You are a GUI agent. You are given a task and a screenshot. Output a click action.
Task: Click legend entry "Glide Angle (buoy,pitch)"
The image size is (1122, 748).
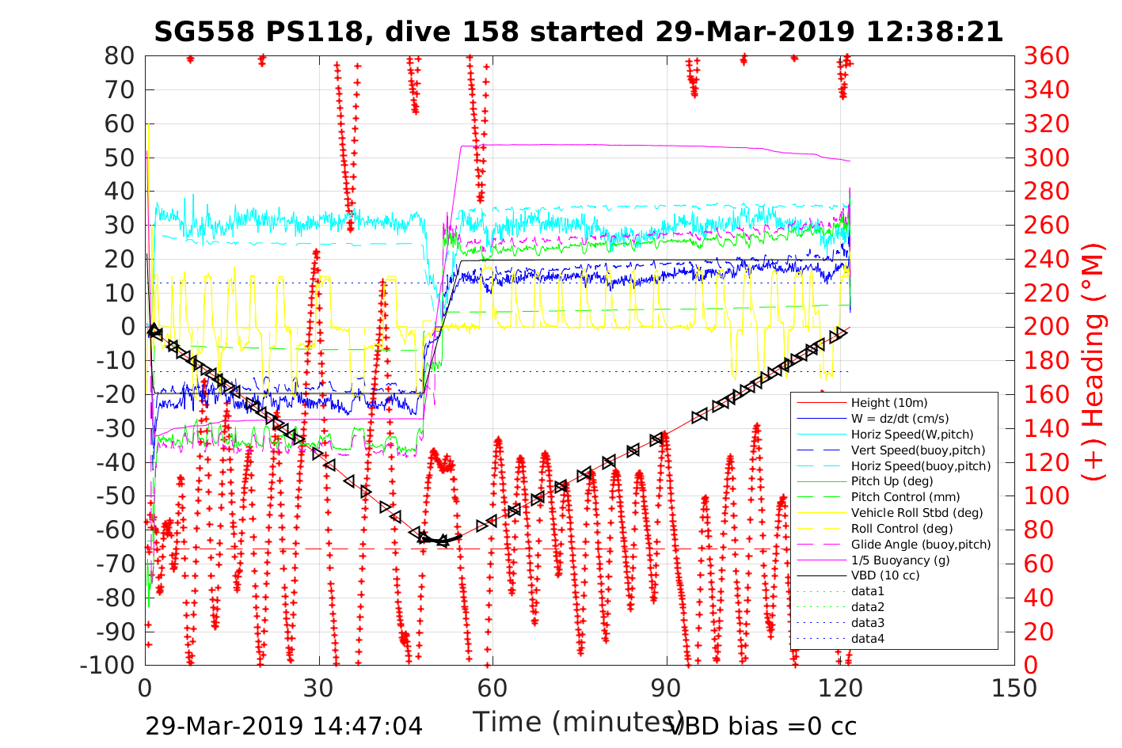coord(921,545)
